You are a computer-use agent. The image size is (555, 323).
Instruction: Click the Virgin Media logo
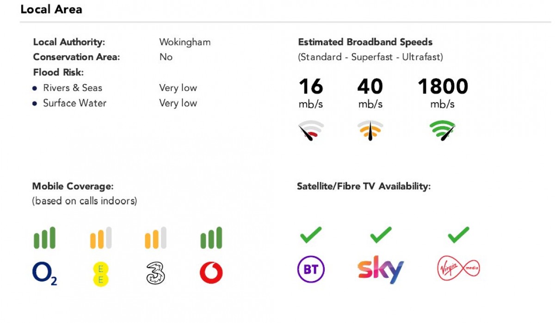tap(458, 268)
